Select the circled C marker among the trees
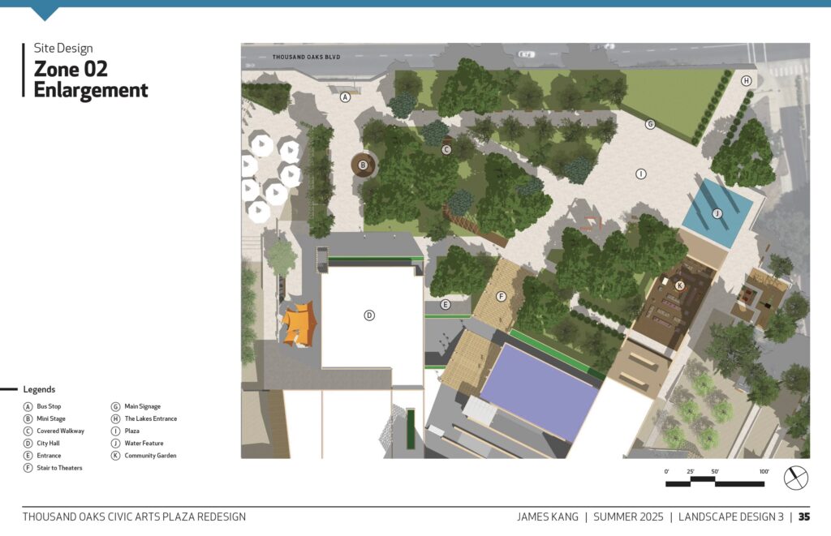The image size is (831, 536). click(446, 150)
